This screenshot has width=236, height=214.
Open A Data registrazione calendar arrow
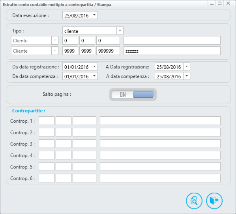pyautogui.click(x=187, y=66)
